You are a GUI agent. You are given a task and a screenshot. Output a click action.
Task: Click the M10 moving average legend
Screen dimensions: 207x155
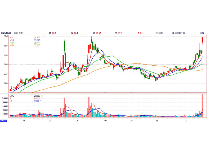click(12, 40)
